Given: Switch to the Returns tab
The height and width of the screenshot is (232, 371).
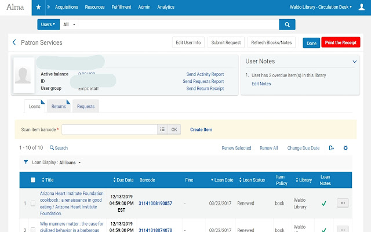Looking at the screenshot, I should [59, 106].
